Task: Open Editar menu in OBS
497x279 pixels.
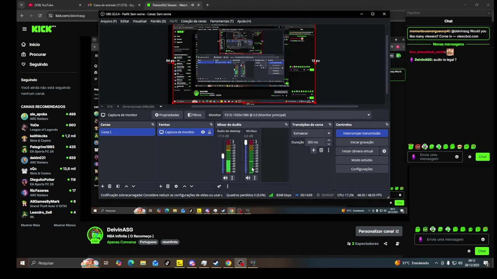Action: click(x=125, y=21)
